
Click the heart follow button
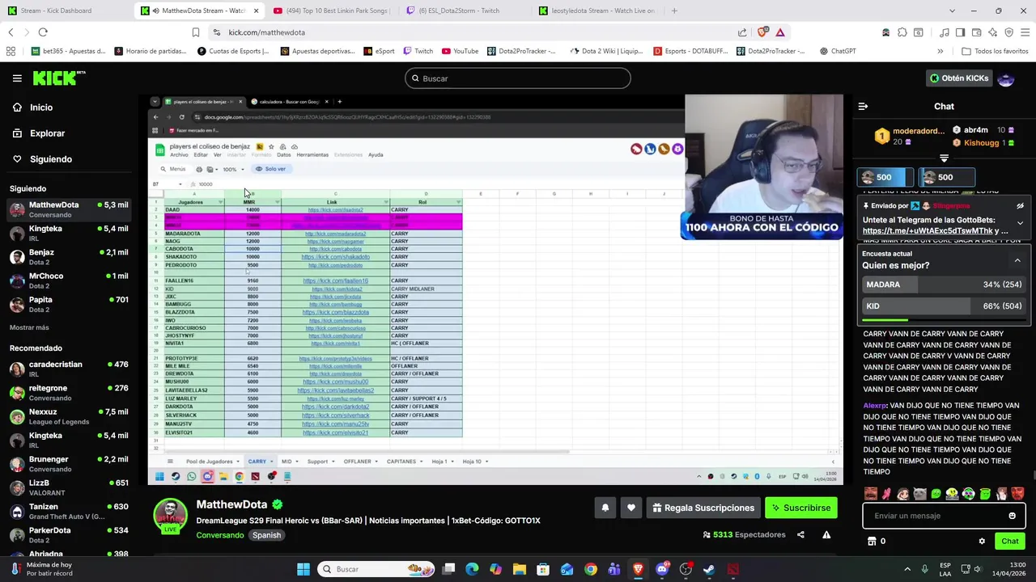point(631,508)
